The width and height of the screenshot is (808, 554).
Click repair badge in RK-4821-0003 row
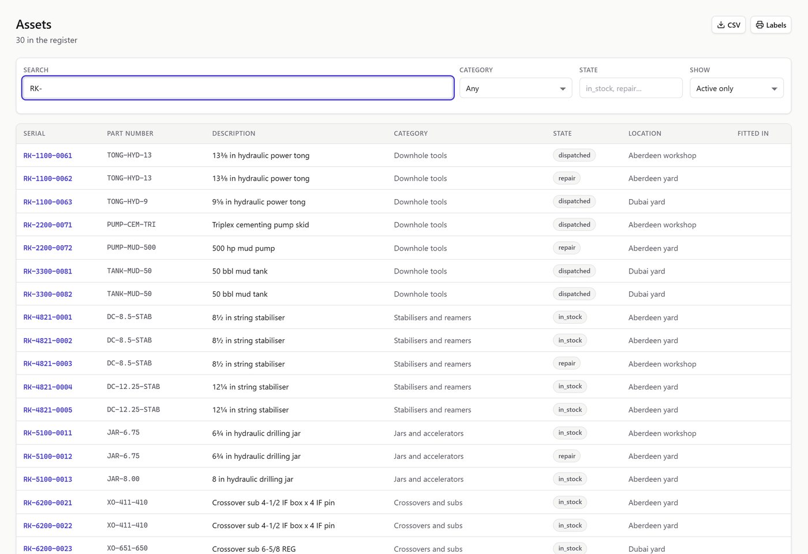(567, 364)
